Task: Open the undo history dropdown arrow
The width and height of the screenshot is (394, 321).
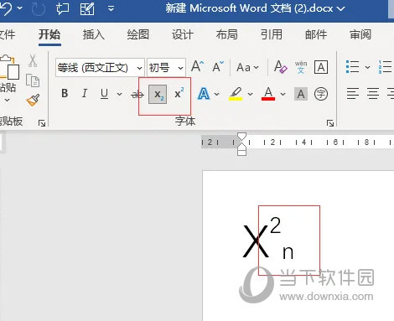Action: [20, 8]
